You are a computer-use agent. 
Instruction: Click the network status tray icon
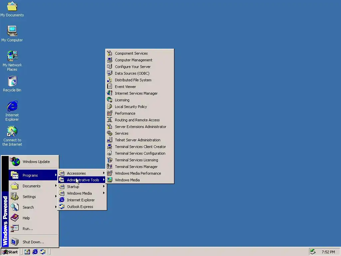(x=313, y=252)
